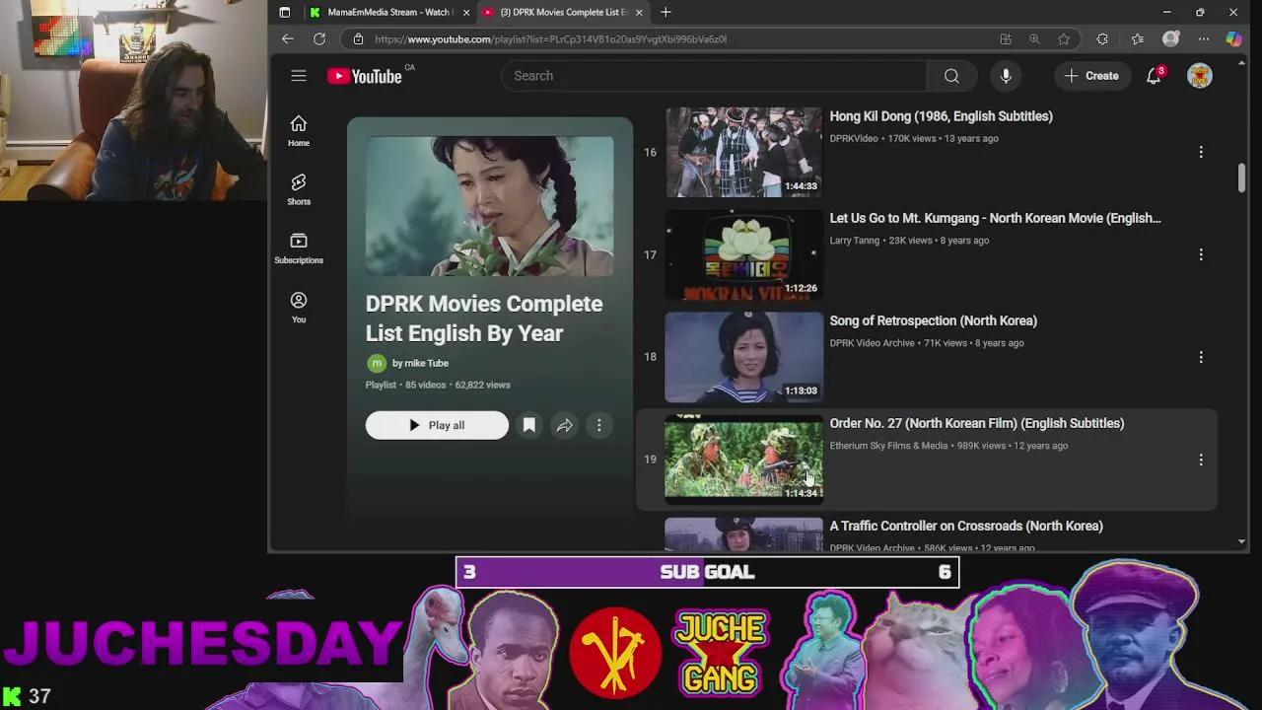Open options for Let Us Go to Mt. Kumgang

(1201, 254)
